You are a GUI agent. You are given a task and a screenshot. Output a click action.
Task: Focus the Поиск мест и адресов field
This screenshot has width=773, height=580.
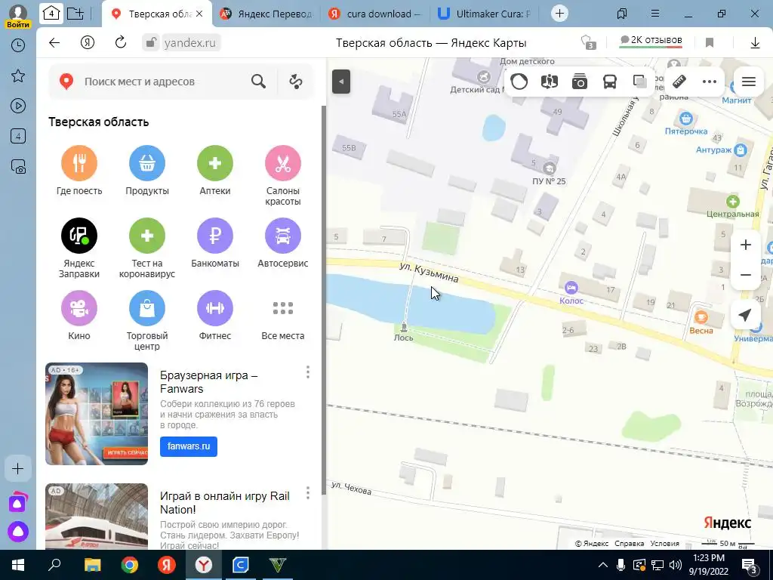click(x=163, y=82)
